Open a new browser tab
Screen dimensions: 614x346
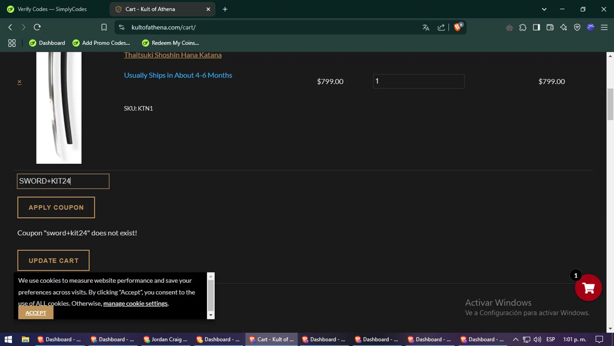pyautogui.click(x=225, y=9)
